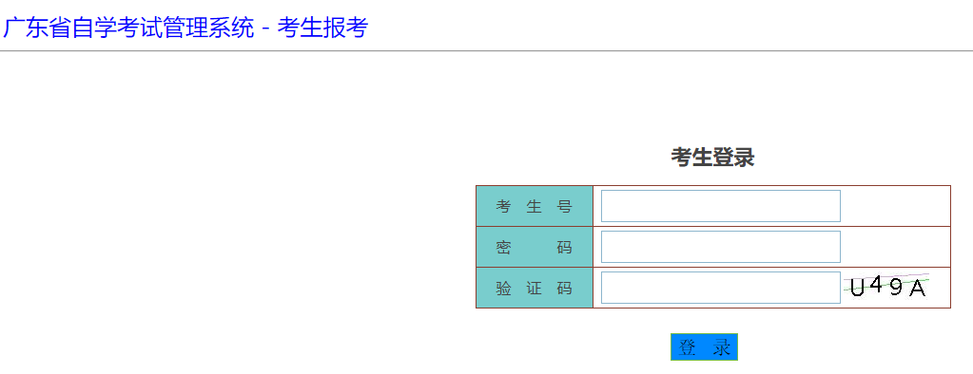Viewport: 973px width, 374px height.
Task: Click the 验证码 label cell
Action: (535, 288)
